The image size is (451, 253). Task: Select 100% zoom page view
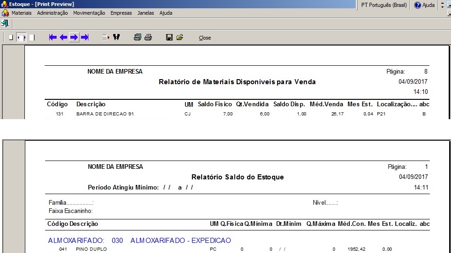32,37
